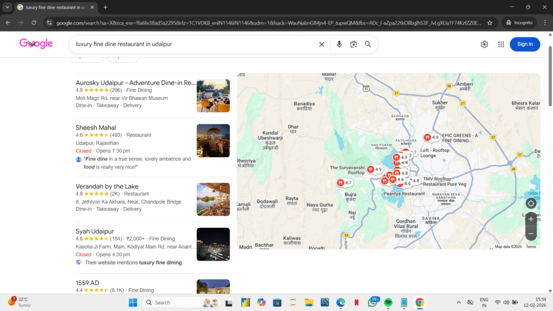This screenshot has height=311, width=553.
Task: Open the Verandah by the Lake photo
Action: coord(213,199)
